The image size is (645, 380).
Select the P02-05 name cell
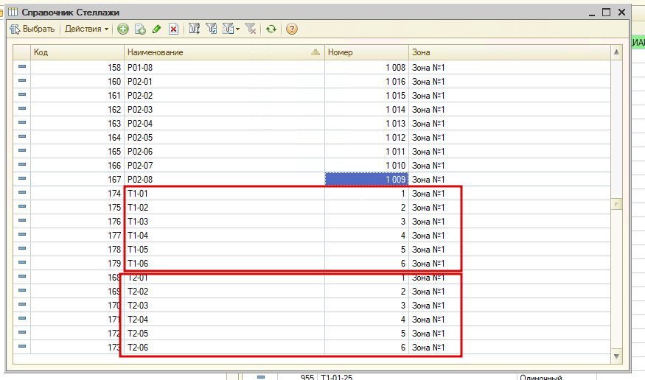click(224, 137)
